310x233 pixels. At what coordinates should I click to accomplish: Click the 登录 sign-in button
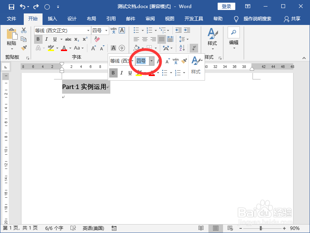tap(226, 6)
